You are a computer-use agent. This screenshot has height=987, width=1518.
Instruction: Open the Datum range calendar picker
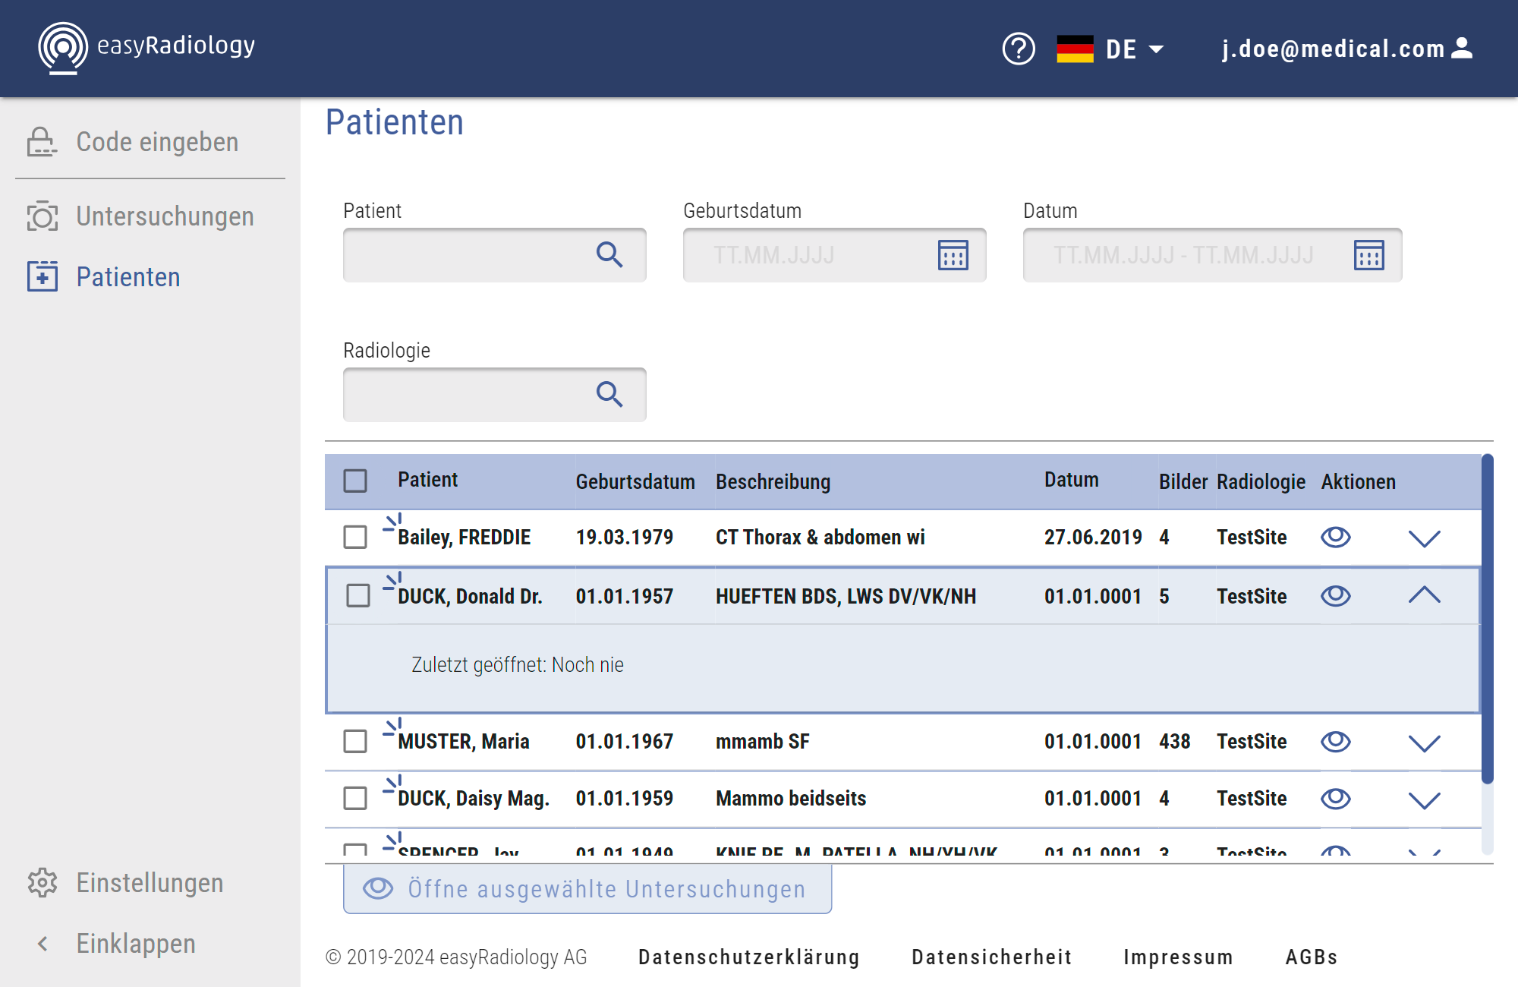click(1369, 255)
